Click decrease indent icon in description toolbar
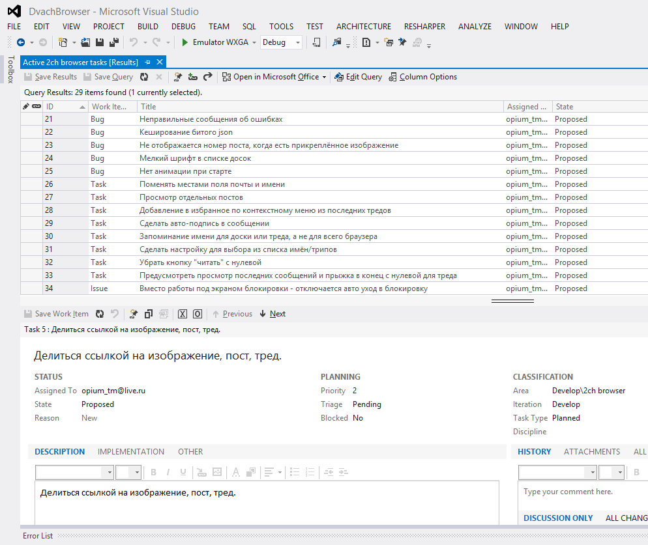The image size is (648, 545). [x=329, y=472]
